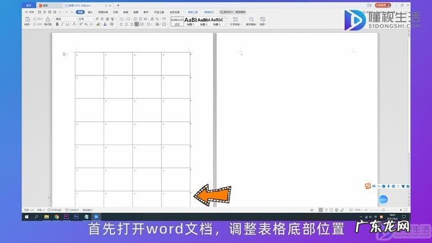432x243 pixels.
Task: Click the Center alignment icon
Action: 126,24
